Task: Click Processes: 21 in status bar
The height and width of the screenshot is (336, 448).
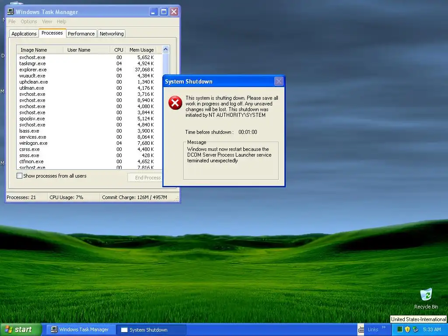Action: tap(21, 197)
